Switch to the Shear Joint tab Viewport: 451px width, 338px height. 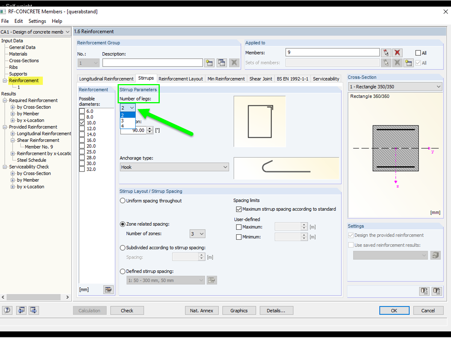point(261,79)
